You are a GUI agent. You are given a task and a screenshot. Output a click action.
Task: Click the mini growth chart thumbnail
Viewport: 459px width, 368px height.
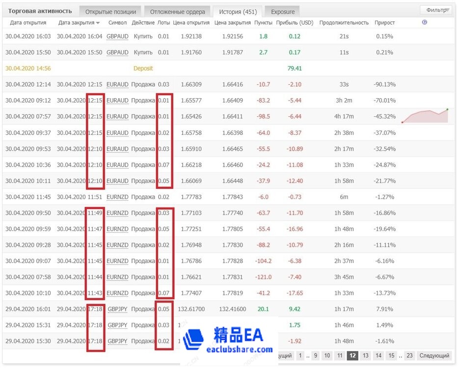[x=425, y=116]
